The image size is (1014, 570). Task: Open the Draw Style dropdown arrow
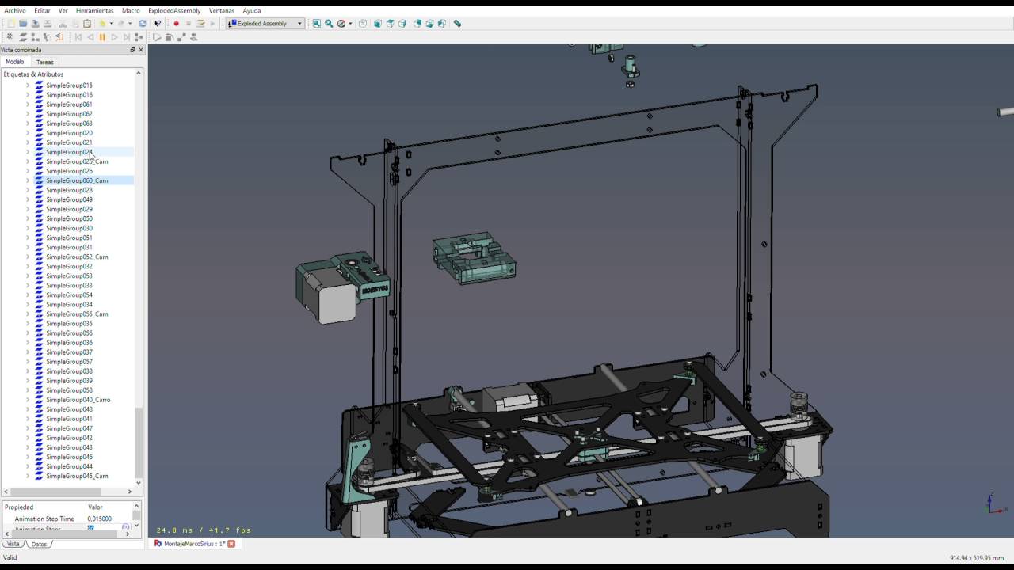tap(350, 24)
